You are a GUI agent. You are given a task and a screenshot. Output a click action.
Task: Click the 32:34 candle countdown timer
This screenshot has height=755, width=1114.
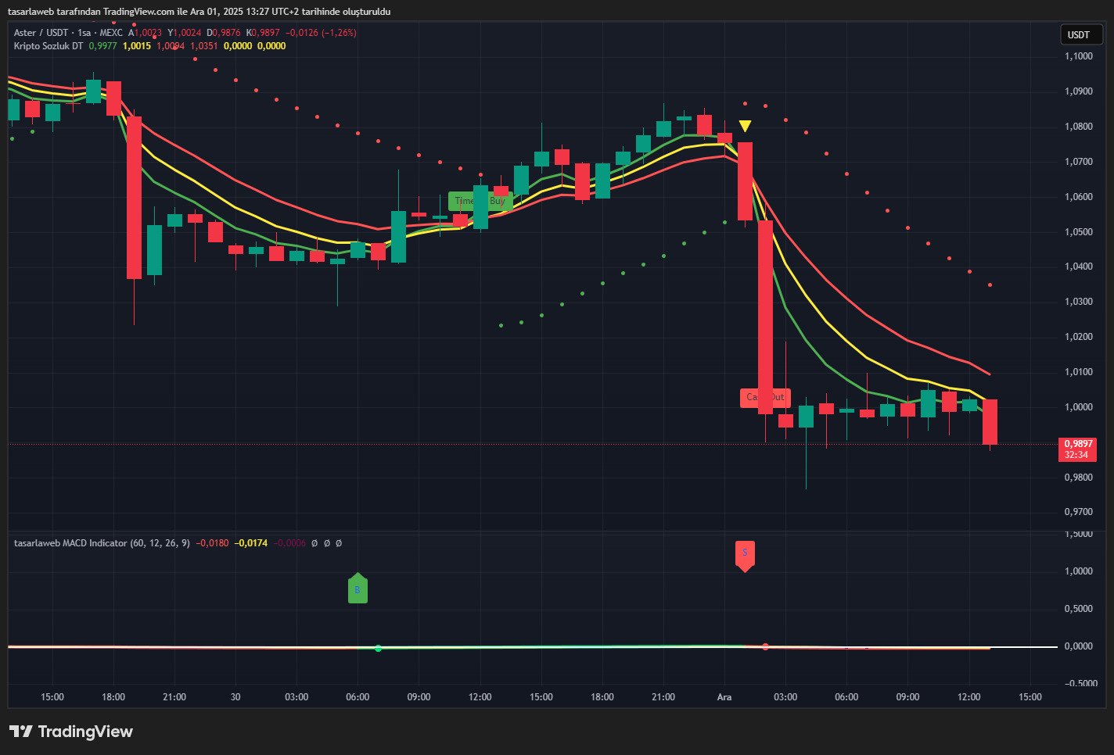click(1076, 455)
